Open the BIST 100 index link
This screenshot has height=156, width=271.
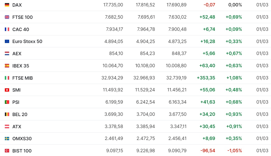[x=22, y=151]
